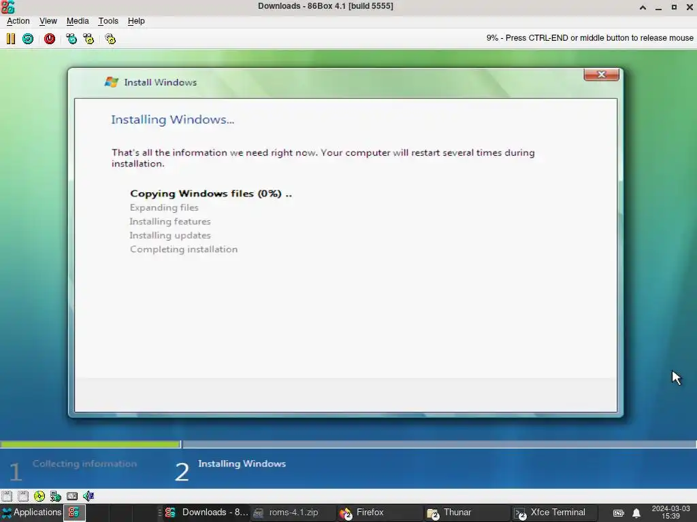The height and width of the screenshot is (522, 697).
Task: Switch to Xfce Terminal from the taskbar
Action: (554, 512)
